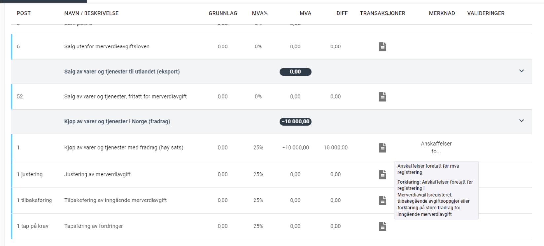Open transactions icon for post 52

(x=382, y=97)
